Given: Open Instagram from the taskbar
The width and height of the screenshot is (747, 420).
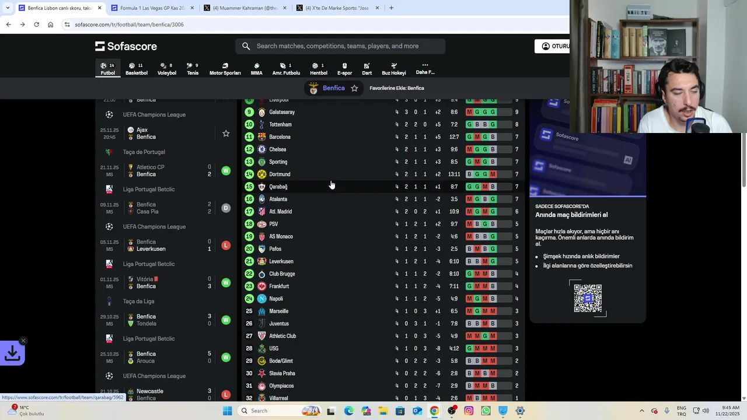Looking at the screenshot, I should (x=469, y=411).
